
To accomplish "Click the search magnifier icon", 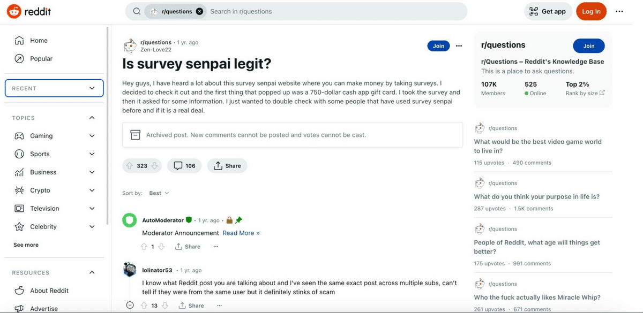I will click(x=137, y=11).
